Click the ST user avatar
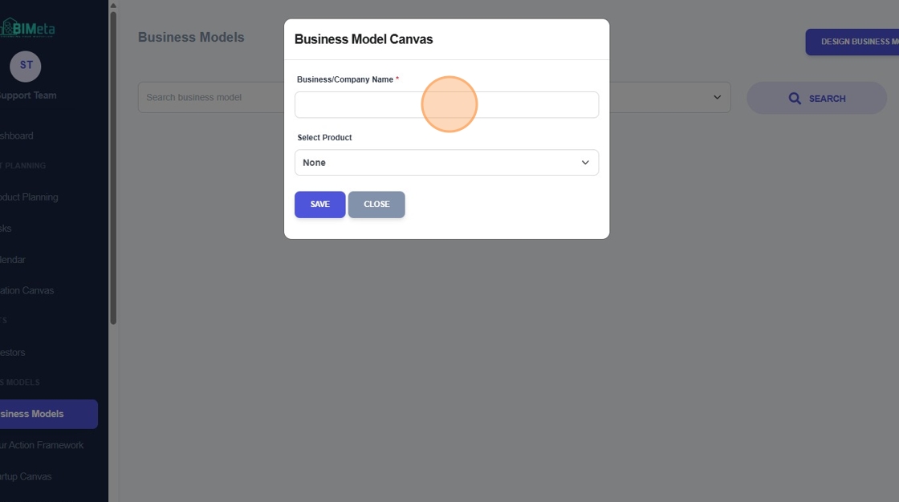The image size is (899, 502). pyautogui.click(x=25, y=66)
